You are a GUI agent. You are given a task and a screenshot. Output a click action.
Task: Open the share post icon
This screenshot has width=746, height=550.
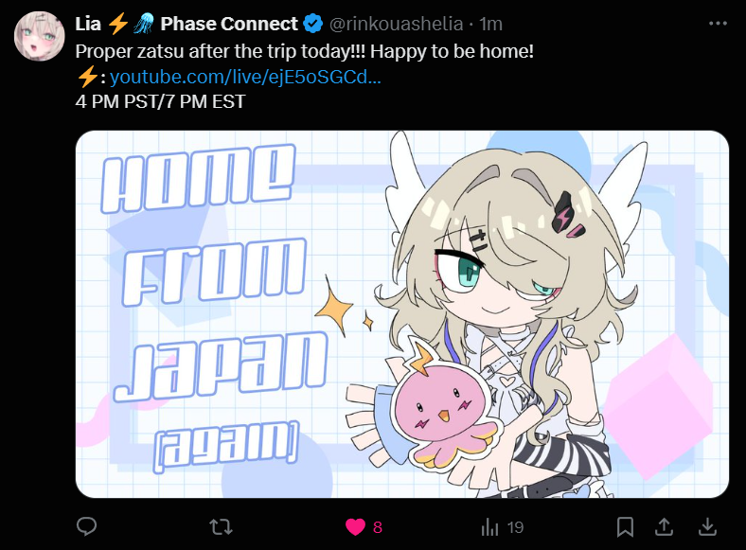click(x=665, y=526)
